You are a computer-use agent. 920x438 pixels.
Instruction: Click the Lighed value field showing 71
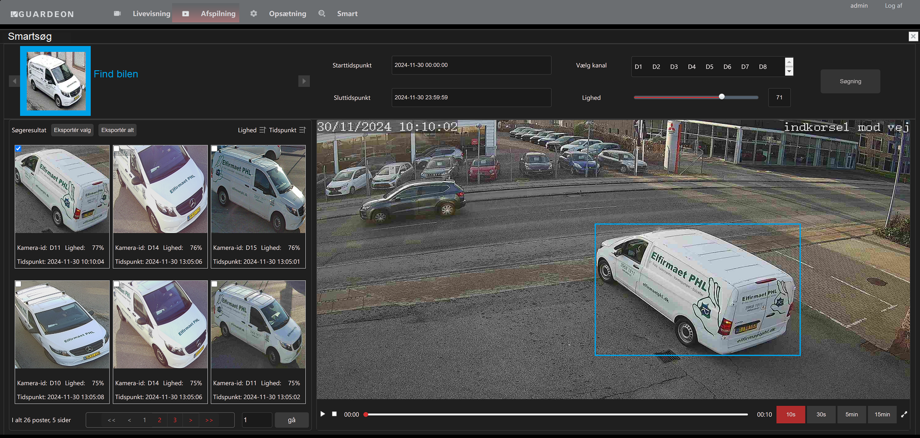(779, 97)
